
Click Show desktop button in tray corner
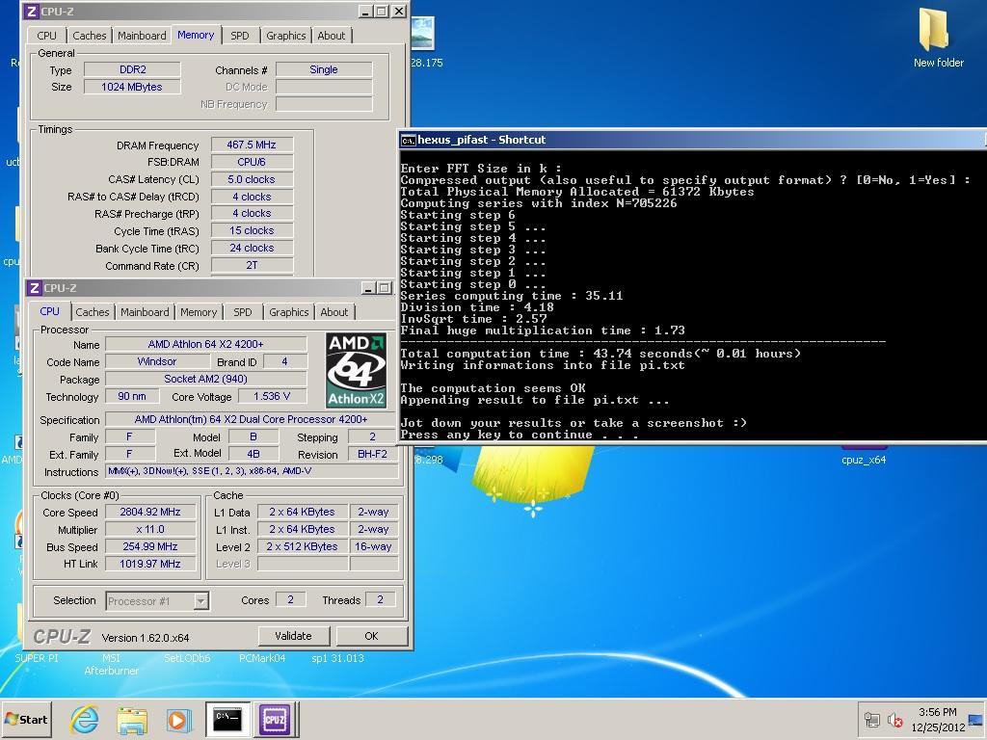[976, 719]
